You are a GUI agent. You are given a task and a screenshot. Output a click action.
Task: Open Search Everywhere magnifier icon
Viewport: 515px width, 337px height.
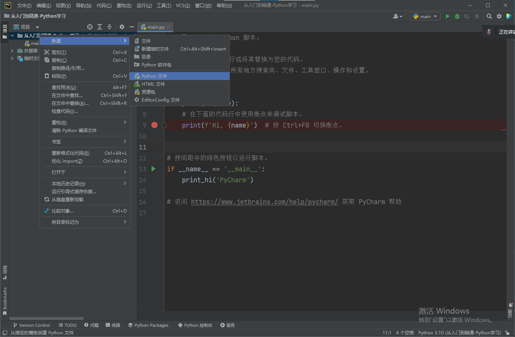click(489, 16)
